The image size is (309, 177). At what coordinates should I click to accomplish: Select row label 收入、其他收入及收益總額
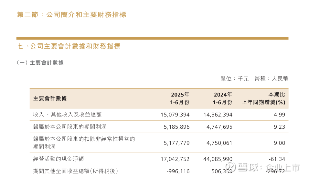coord(68,114)
